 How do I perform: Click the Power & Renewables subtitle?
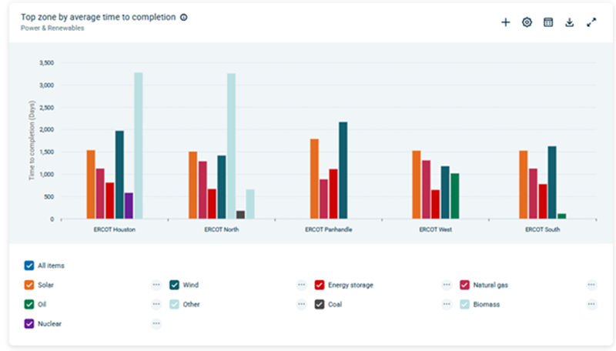[52, 28]
